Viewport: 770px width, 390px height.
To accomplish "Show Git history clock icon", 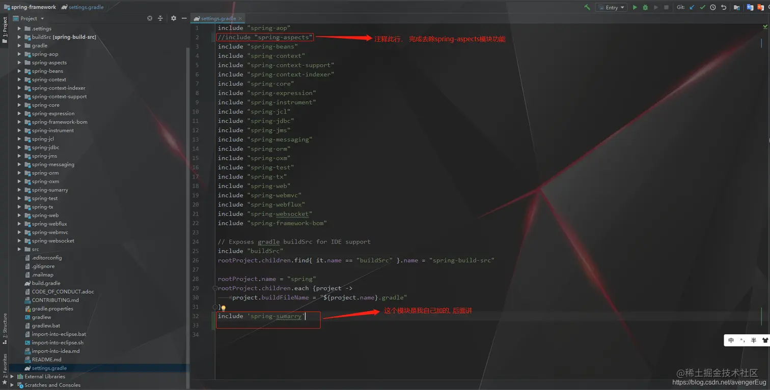I will (x=713, y=7).
